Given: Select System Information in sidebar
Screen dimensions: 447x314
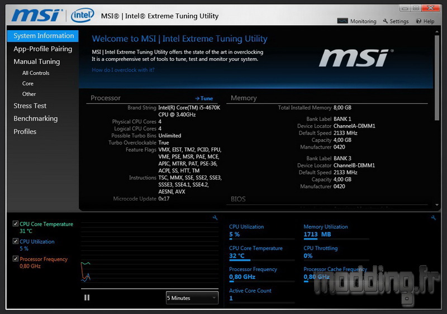Looking at the screenshot, I should [43, 36].
